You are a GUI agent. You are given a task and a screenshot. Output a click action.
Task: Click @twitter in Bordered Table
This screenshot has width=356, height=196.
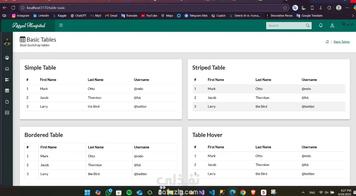pos(140,174)
